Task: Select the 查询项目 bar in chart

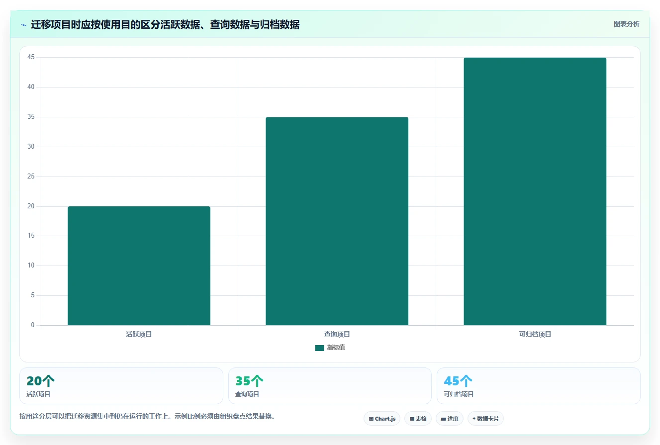Action: tap(337, 221)
